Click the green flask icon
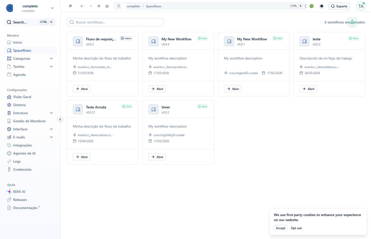 352,22
